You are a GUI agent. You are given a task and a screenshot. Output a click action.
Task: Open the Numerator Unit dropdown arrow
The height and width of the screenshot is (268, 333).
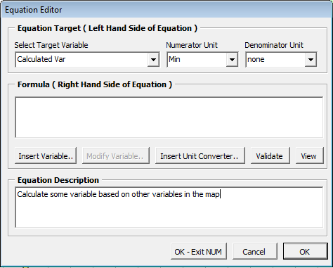pyautogui.click(x=232, y=60)
